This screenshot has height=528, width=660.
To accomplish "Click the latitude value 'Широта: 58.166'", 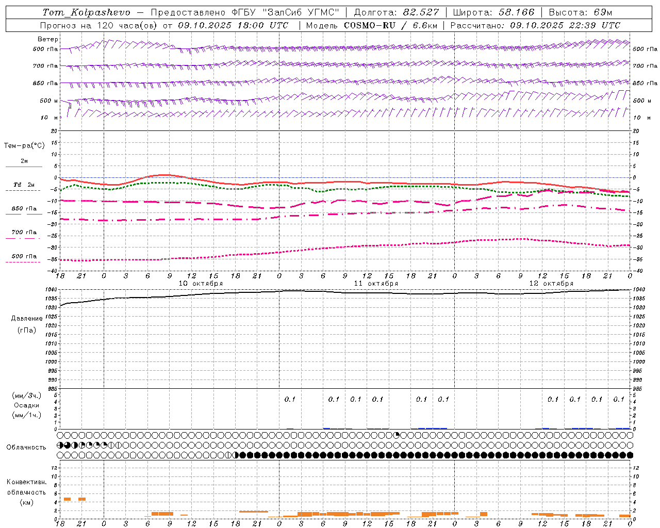I will coord(493,12).
